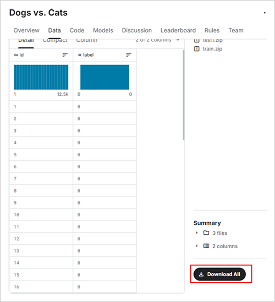Click the sort icon in label column

click(x=129, y=55)
